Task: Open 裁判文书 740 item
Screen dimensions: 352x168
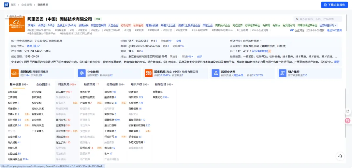Action: [x=63, y=120]
